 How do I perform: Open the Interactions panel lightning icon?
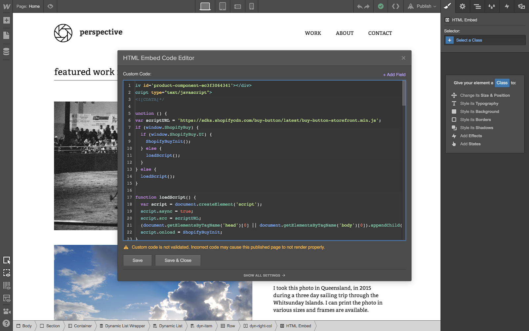coord(507,6)
